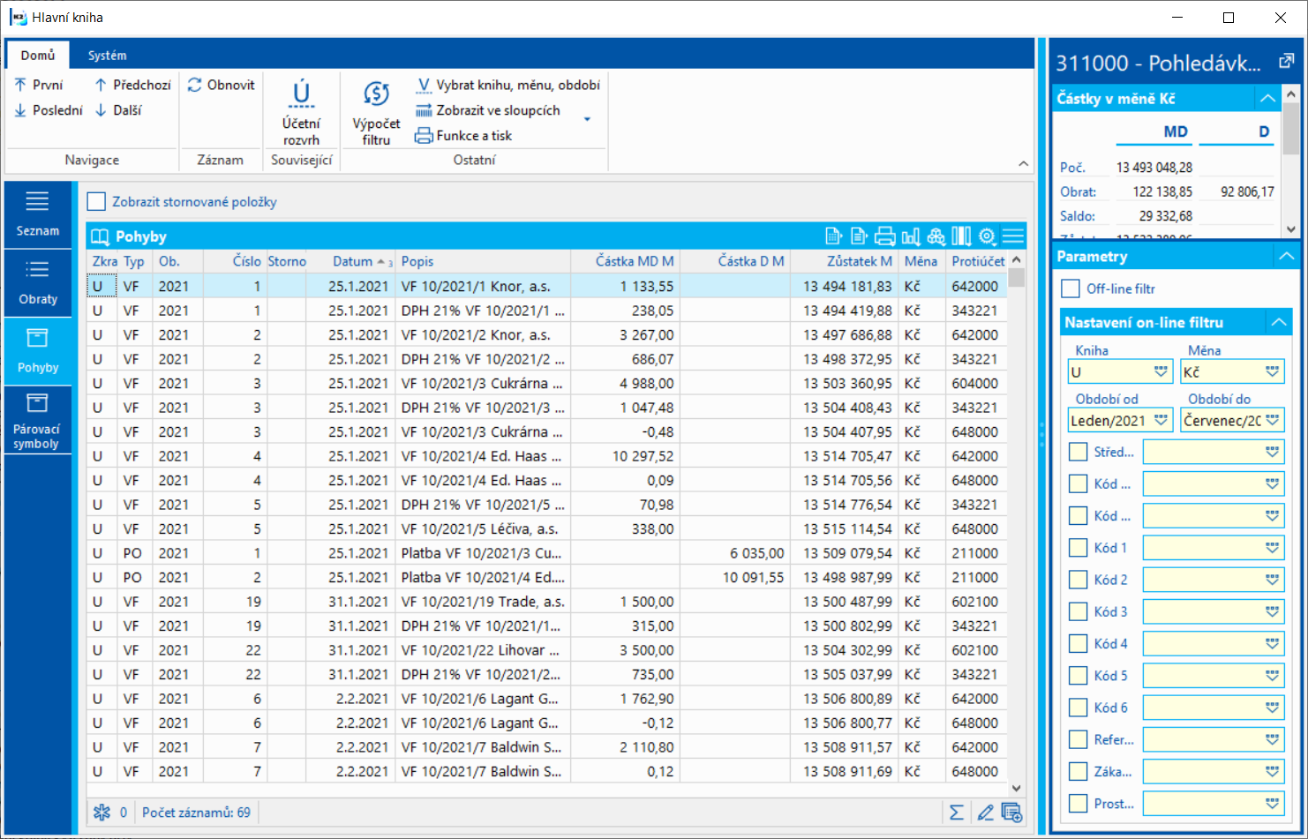Click Vybrat knihu, měnu, období

tap(508, 85)
